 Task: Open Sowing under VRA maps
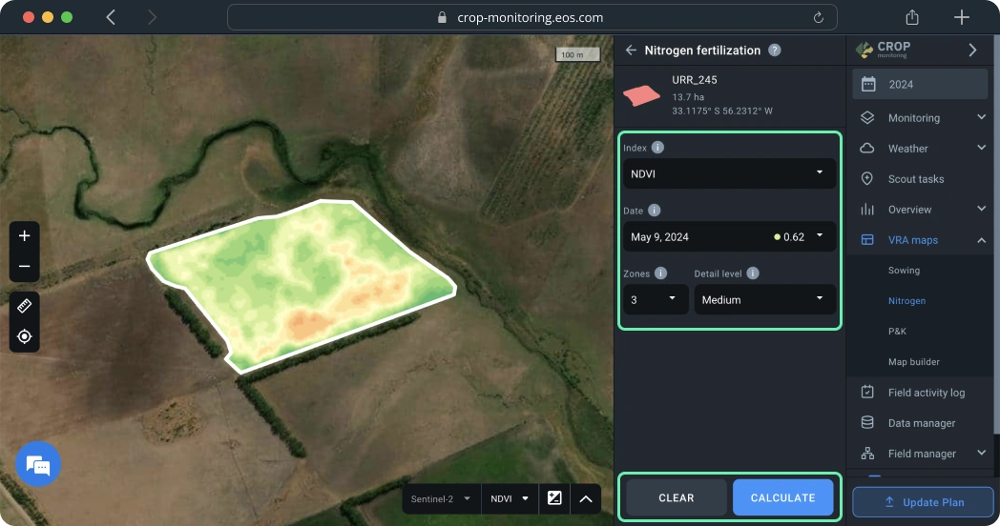point(904,271)
